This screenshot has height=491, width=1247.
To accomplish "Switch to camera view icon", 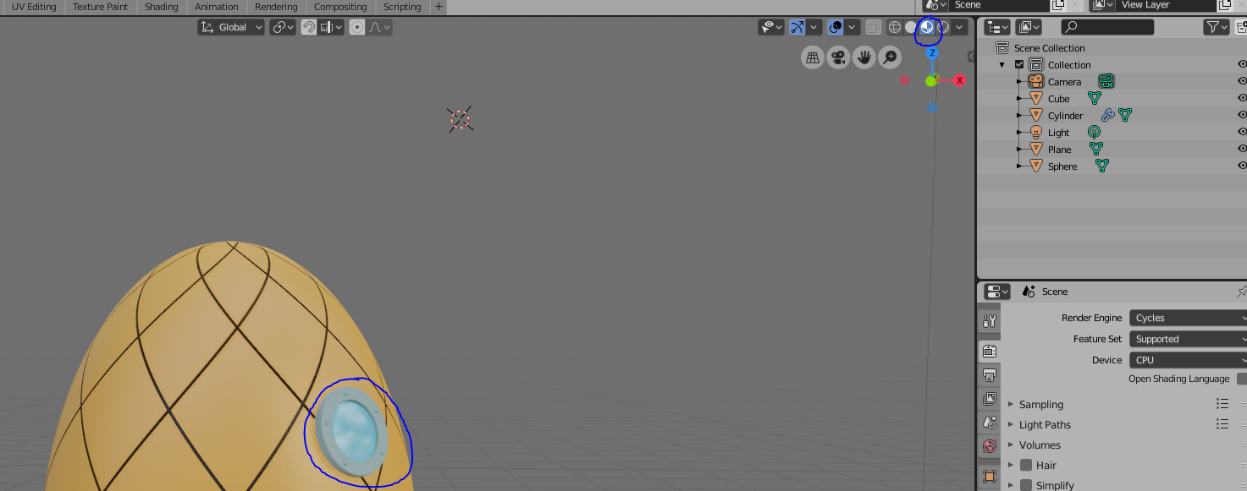I will pos(838,57).
